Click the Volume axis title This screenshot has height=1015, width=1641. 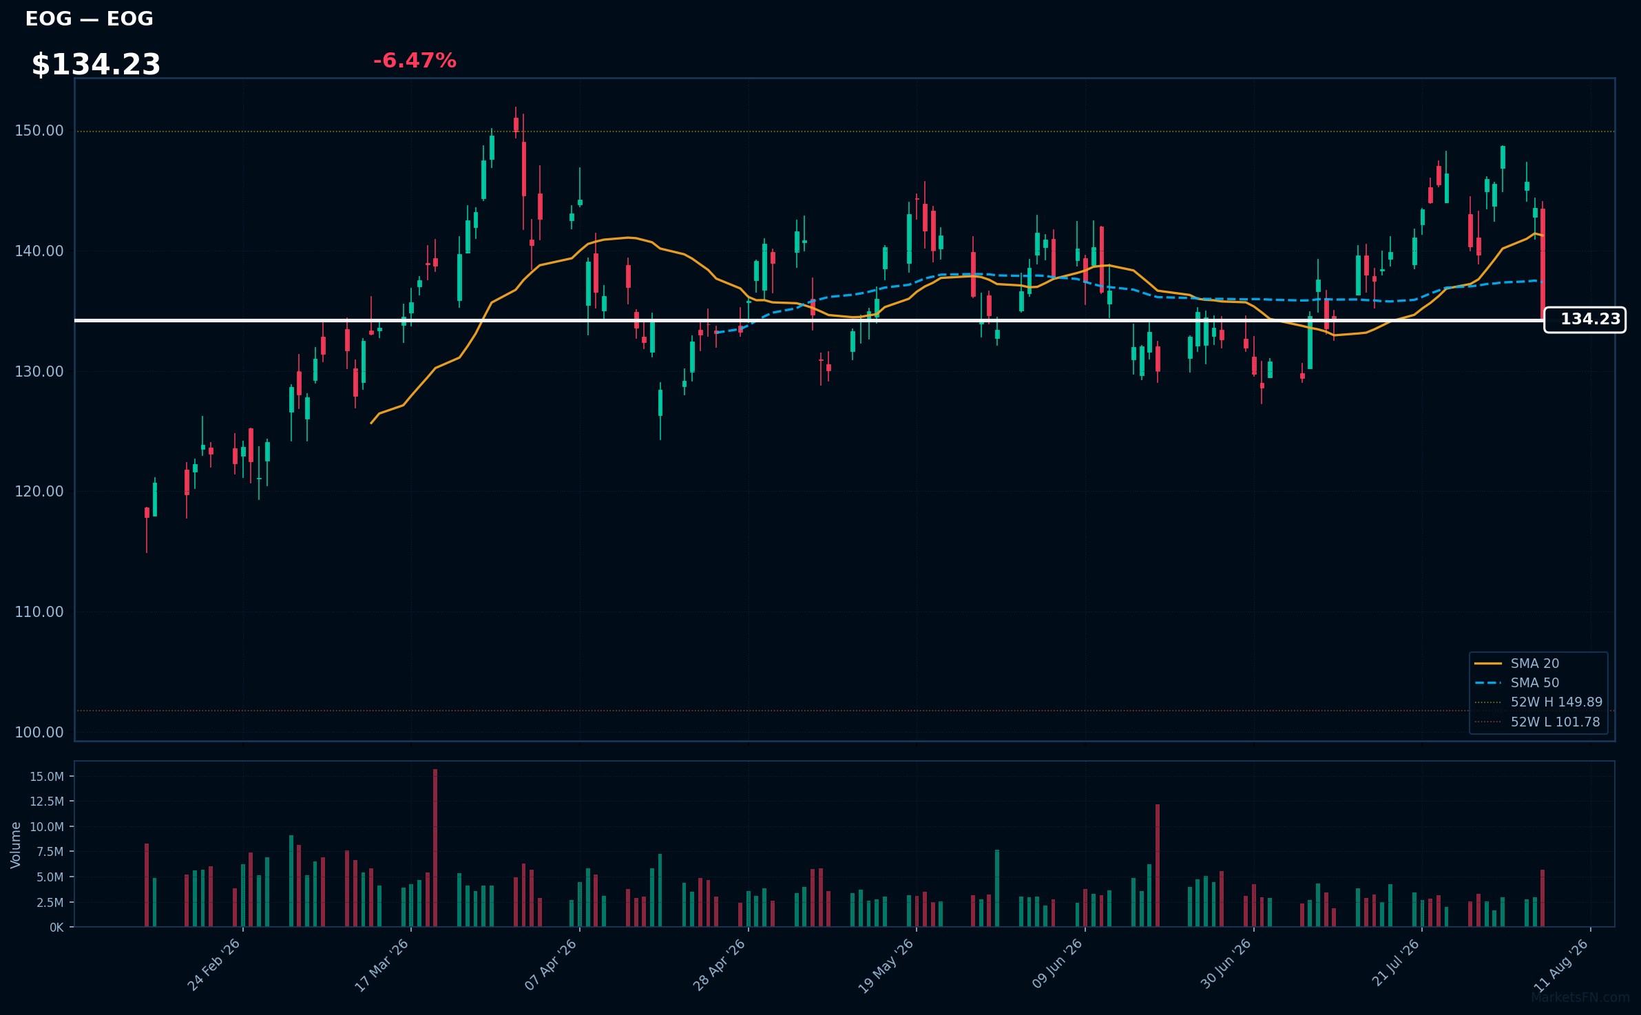click(x=16, y=845)
